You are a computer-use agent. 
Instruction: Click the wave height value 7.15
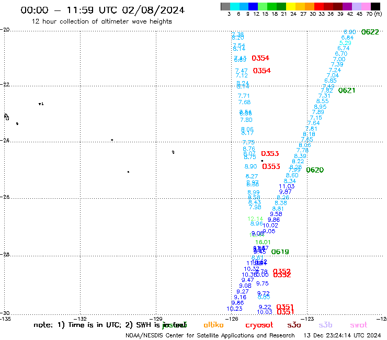[316, 118]
